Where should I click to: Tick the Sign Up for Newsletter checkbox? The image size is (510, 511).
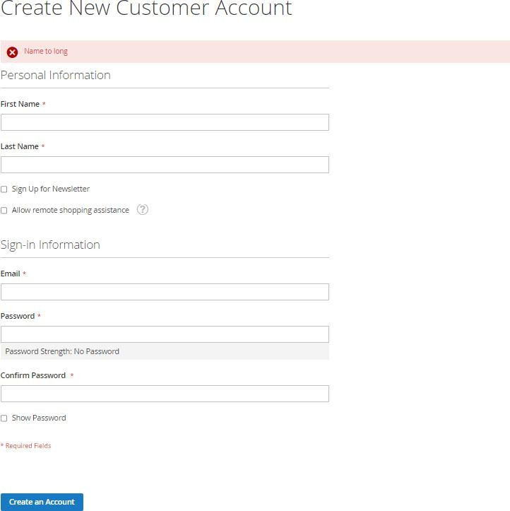tap(4, 189)
